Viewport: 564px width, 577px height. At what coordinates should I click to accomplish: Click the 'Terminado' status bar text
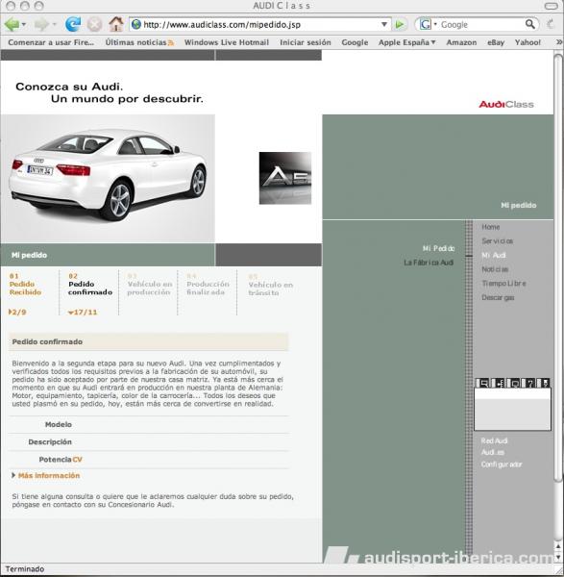point(25,569)
